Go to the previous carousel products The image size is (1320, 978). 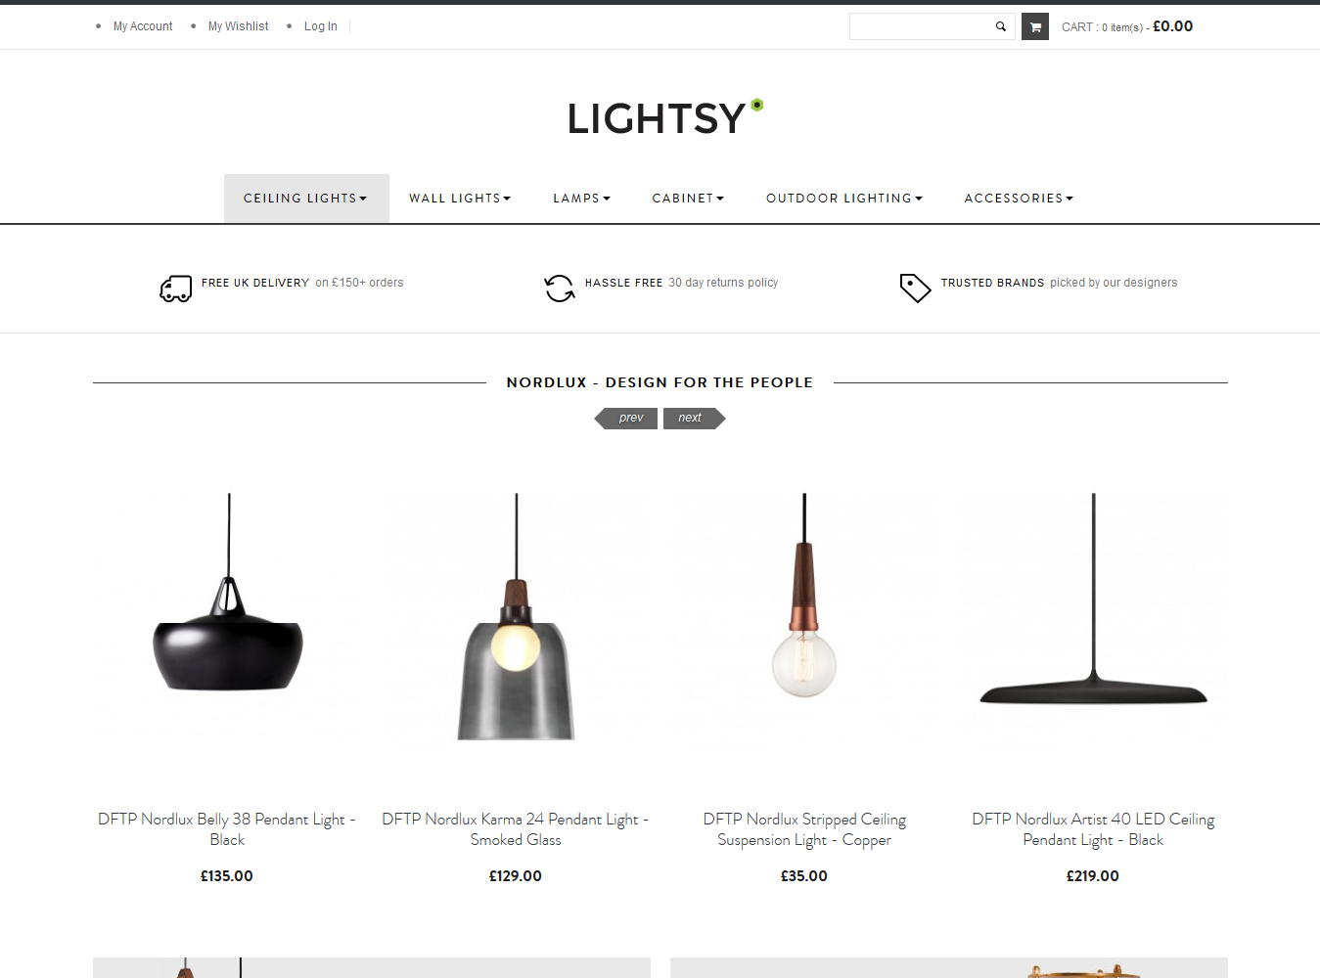pos(626,419)
